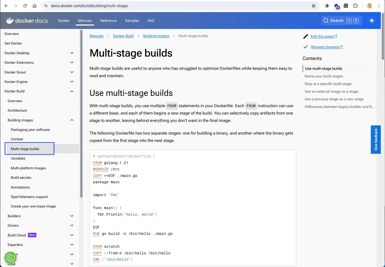Click the Search box in header
This screenshot has height=267, width=385.
click(x=342, y=21)
